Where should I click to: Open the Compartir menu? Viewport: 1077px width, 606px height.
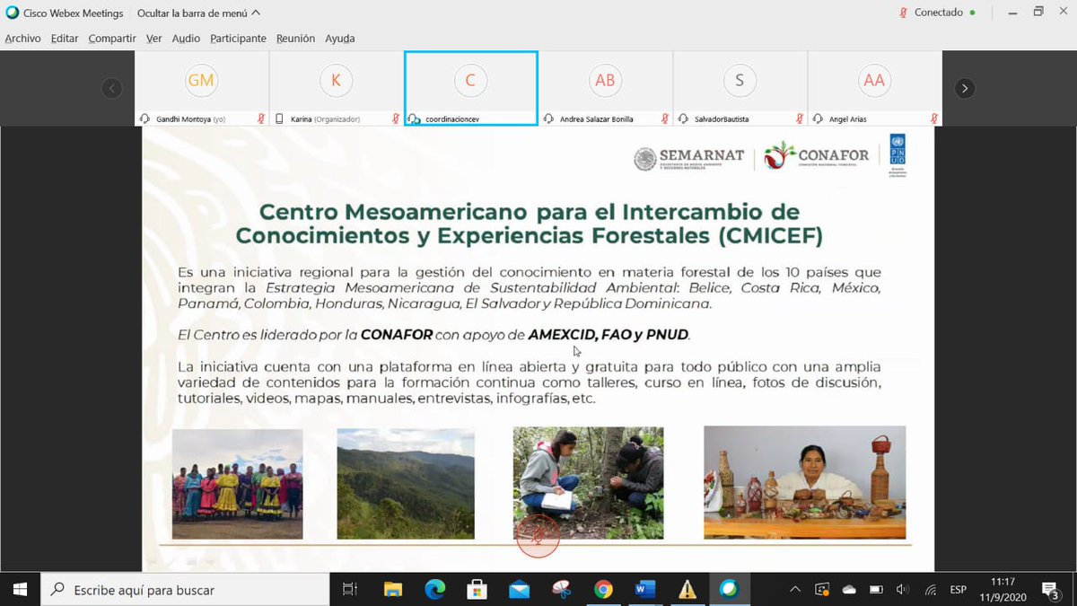tap(112, 39)
